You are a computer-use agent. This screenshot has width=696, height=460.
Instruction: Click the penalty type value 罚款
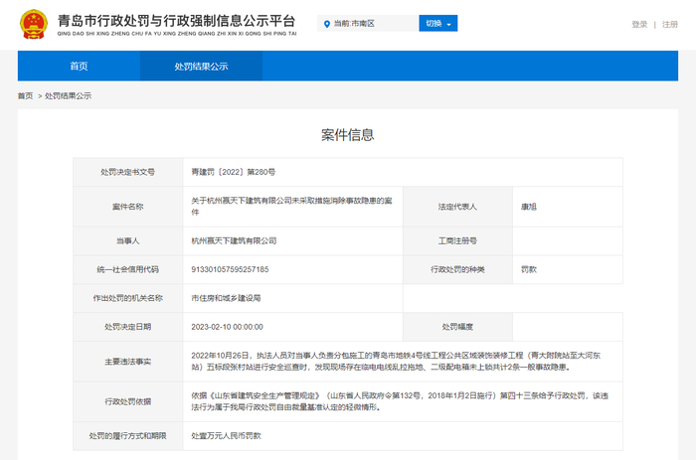[x=529, y=269]
